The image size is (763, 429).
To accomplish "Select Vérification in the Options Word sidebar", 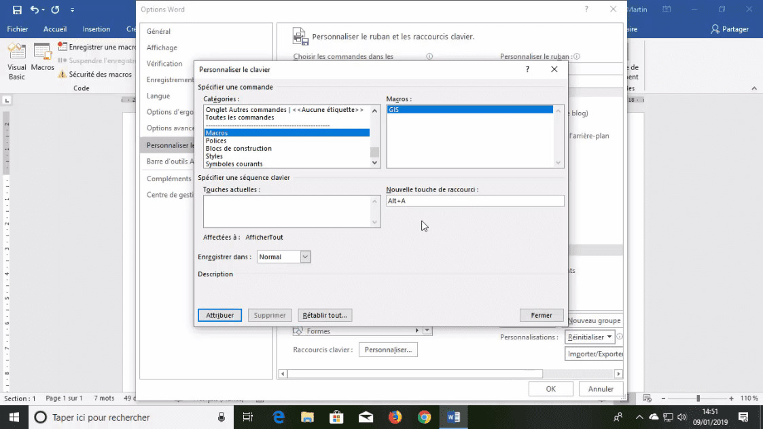I will tap(164, 64).
